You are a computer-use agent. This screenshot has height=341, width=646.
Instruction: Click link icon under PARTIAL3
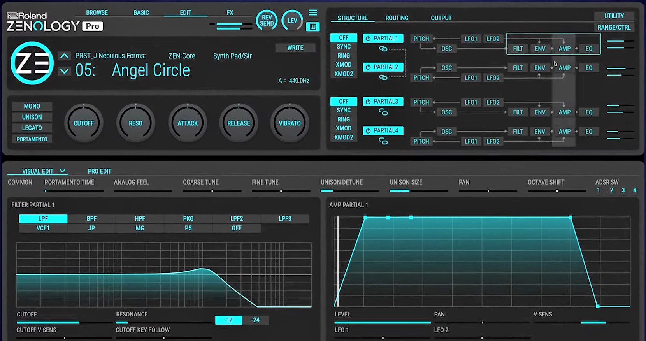[383, 112]
